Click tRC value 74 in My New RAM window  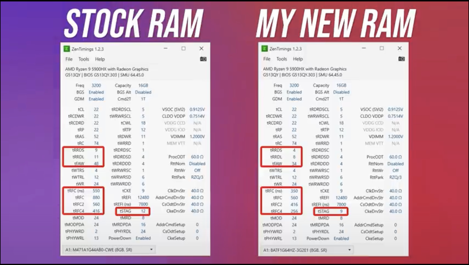click(x=294, y=143)
